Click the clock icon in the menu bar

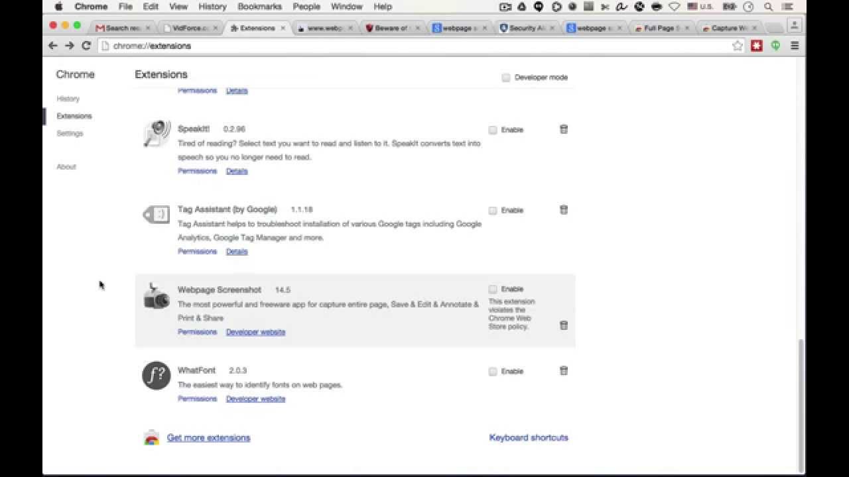coord(748,7)
